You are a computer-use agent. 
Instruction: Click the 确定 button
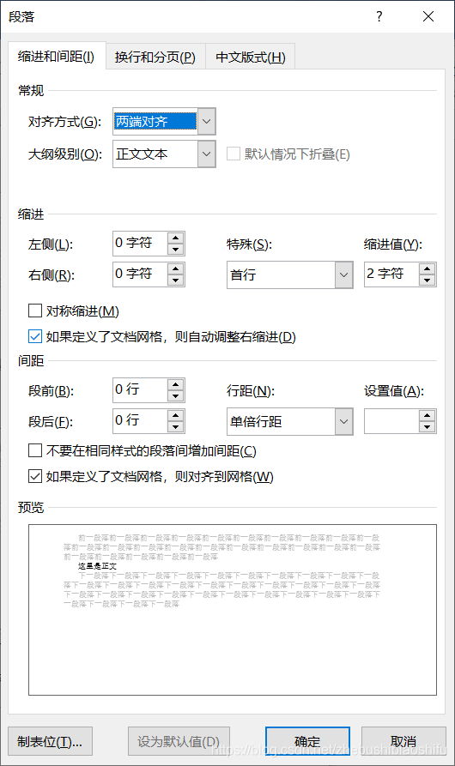click(x=307, y=742)
